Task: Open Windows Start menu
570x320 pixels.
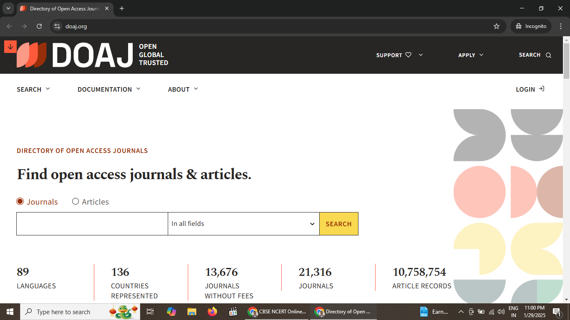Action: pos(10,312)
